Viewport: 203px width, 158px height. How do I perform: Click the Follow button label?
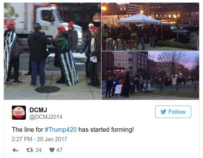(177, 112)
